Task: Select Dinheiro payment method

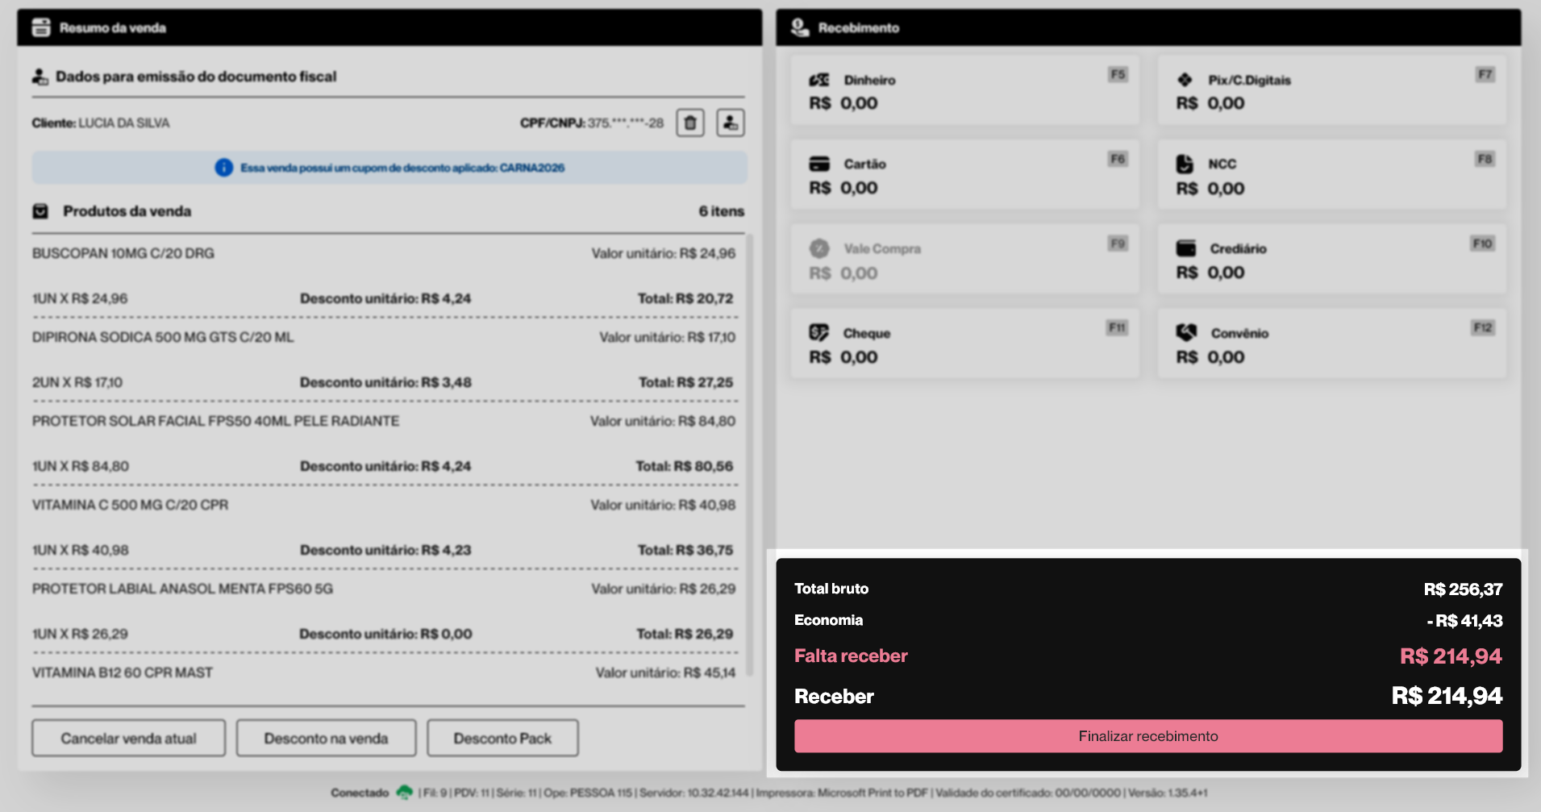Action: pos(964,91)
